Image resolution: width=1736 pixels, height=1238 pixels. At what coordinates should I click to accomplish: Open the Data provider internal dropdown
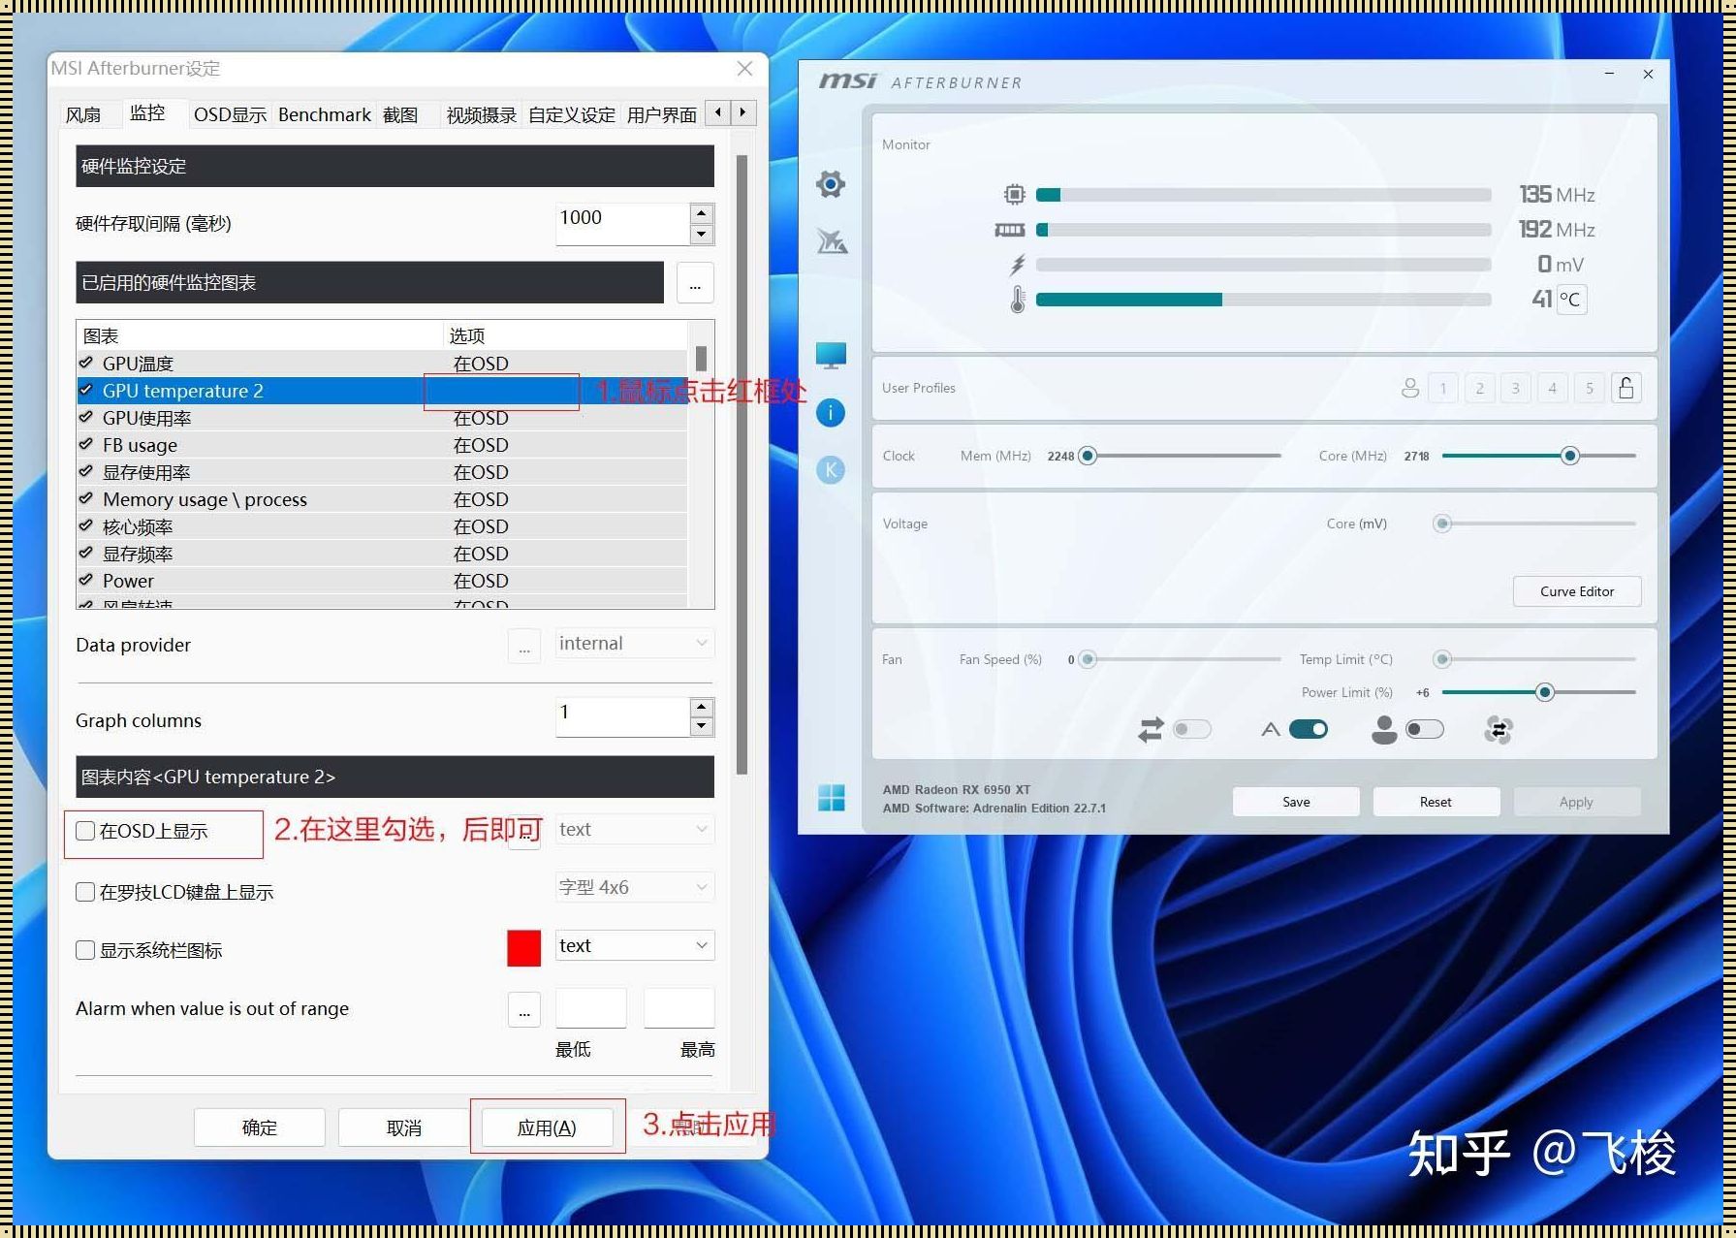635,644
